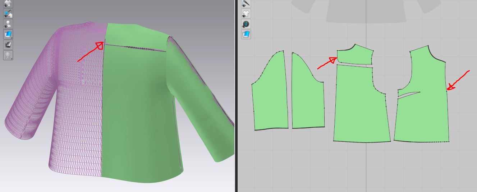The width and height of the screenshot is (477, 192).
Task: Select the dart slit on right bodice pattern
Action: click(409, 95)
